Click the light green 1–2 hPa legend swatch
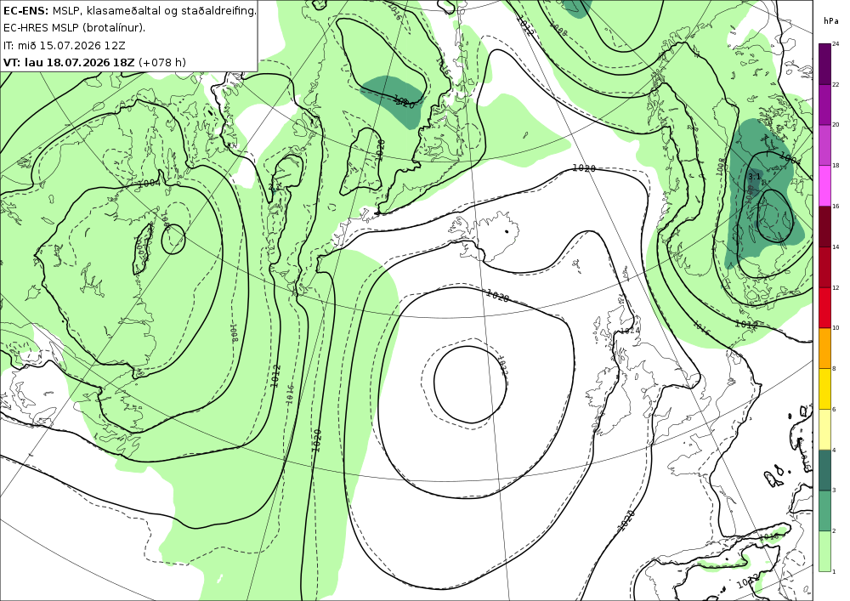 [x=824, y=551]
